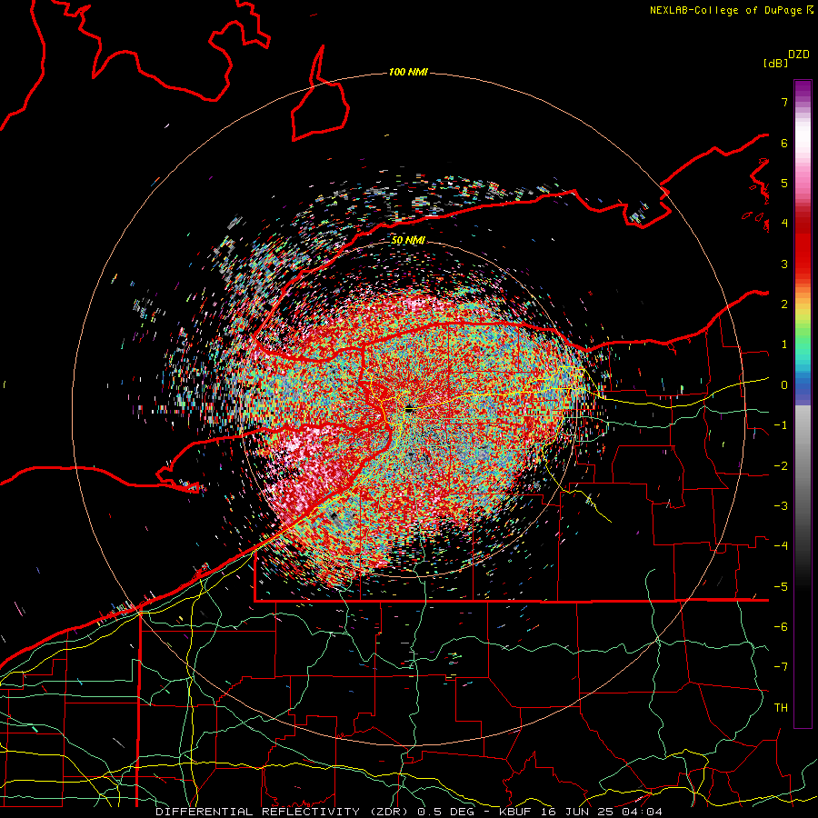
Task: Select the 4 tick on dB scale
Action: (x=784, y=224)
